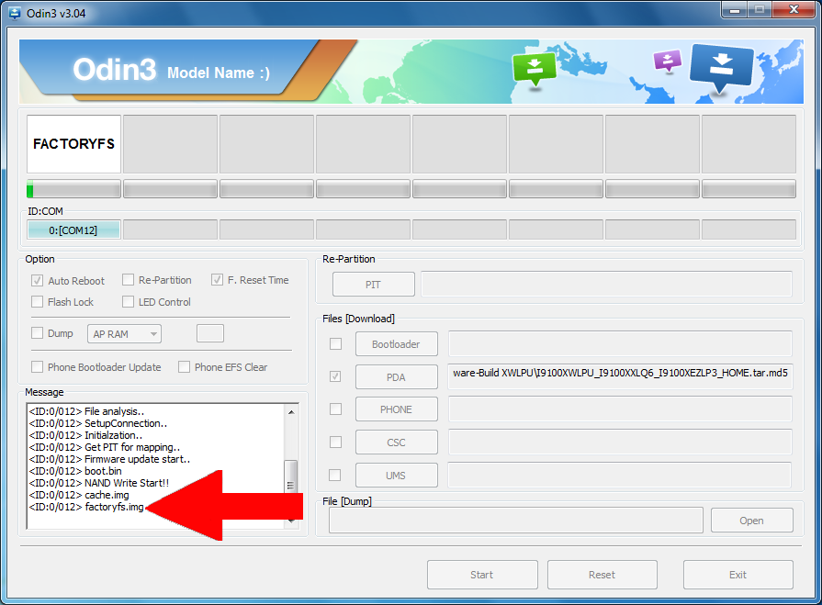Screen dimensions: 822x605
Task: Select the 'Firmware update start..' log line
Action: point(109,459)
